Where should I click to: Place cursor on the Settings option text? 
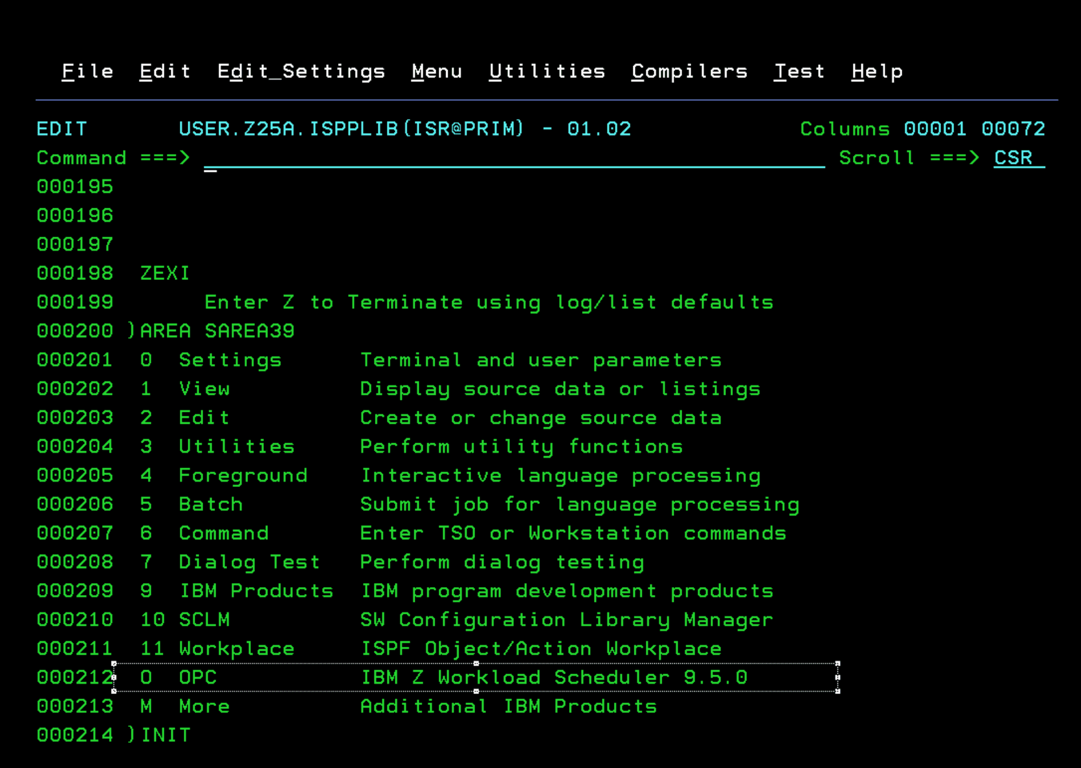point(230,360)
